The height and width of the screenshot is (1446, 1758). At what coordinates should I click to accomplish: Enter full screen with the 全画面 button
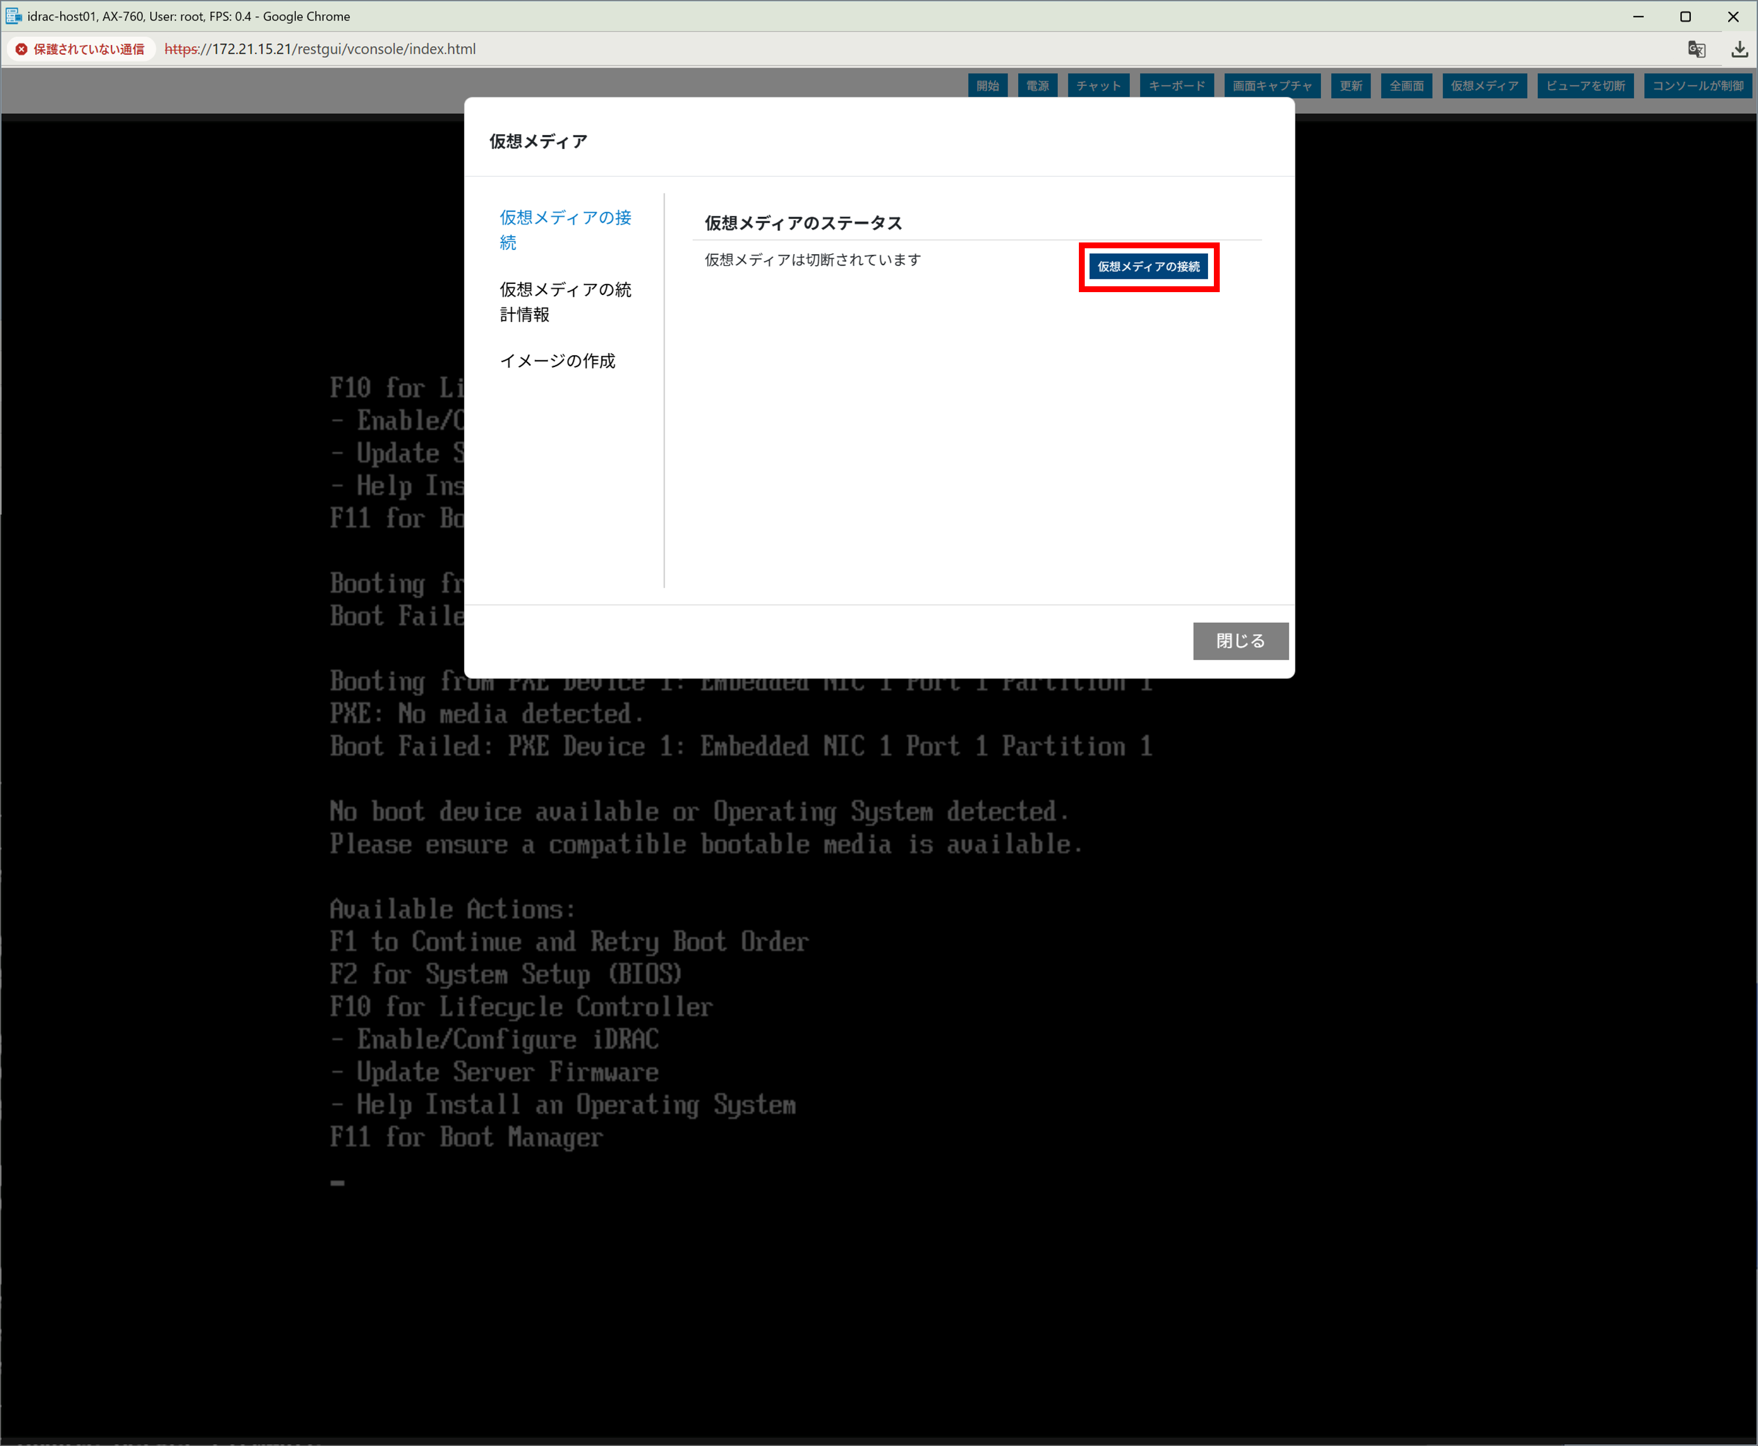coord(1406,86)
